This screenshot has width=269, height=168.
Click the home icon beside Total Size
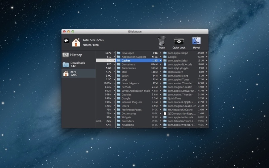pos(76,42)
